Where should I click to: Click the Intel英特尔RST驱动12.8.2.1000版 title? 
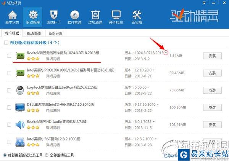point(53,139)
